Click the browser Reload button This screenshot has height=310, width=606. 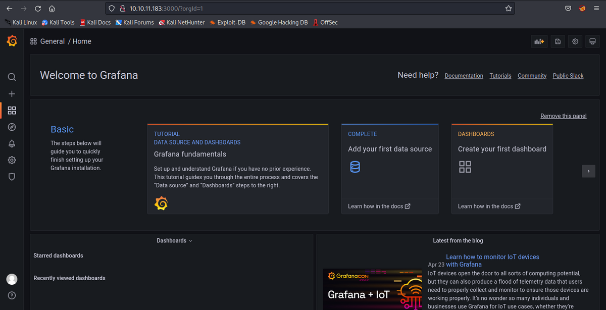[38, 9]
